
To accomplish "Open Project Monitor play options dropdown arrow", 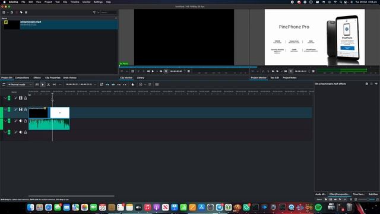I will [281, 71].
